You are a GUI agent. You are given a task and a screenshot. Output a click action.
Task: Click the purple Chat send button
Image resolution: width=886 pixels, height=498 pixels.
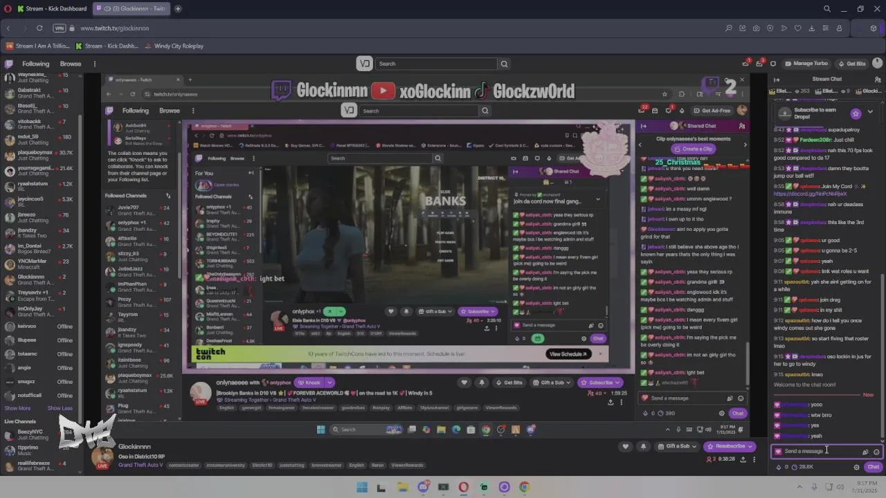pos(873,467)
